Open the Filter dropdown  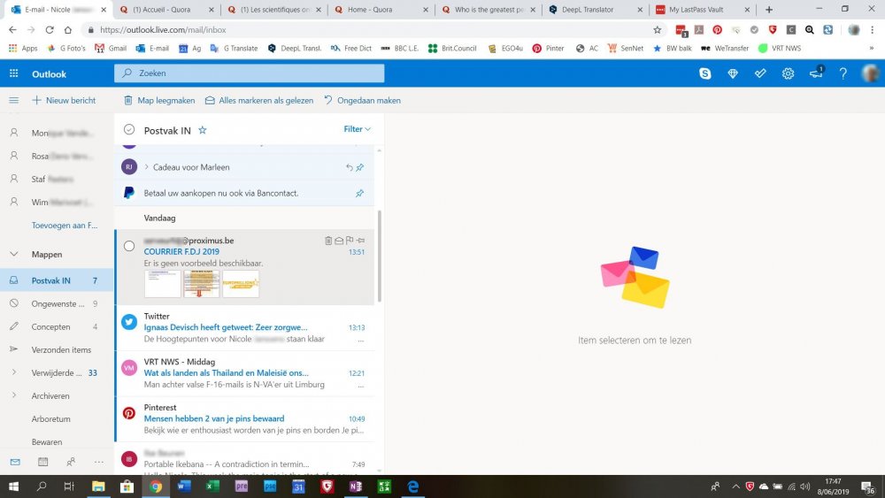[x=357, y=129]
